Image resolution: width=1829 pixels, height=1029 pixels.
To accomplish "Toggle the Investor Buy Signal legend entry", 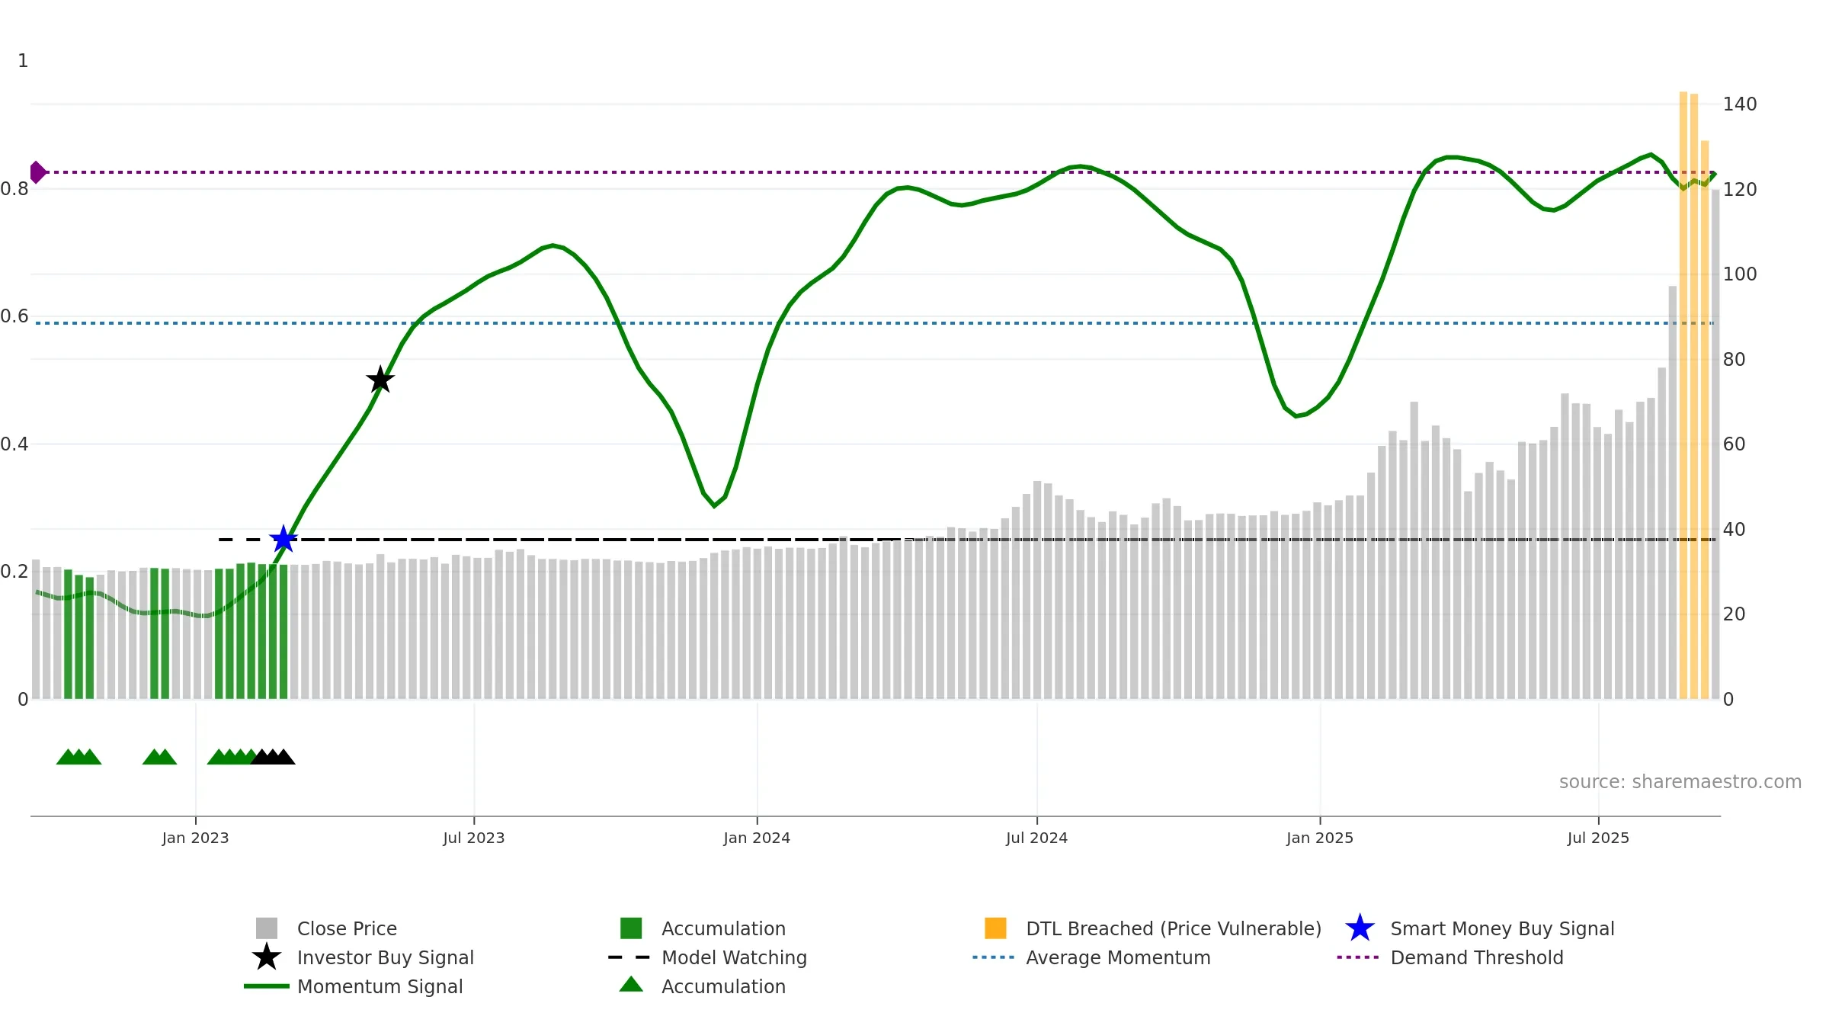I will tap(386, 957).
